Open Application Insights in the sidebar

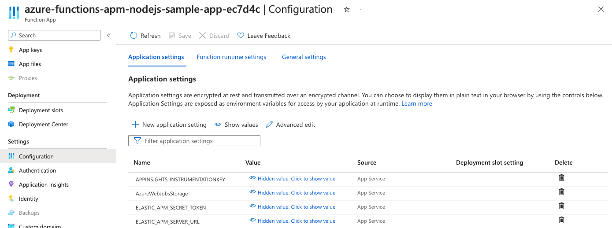(44, 184)
